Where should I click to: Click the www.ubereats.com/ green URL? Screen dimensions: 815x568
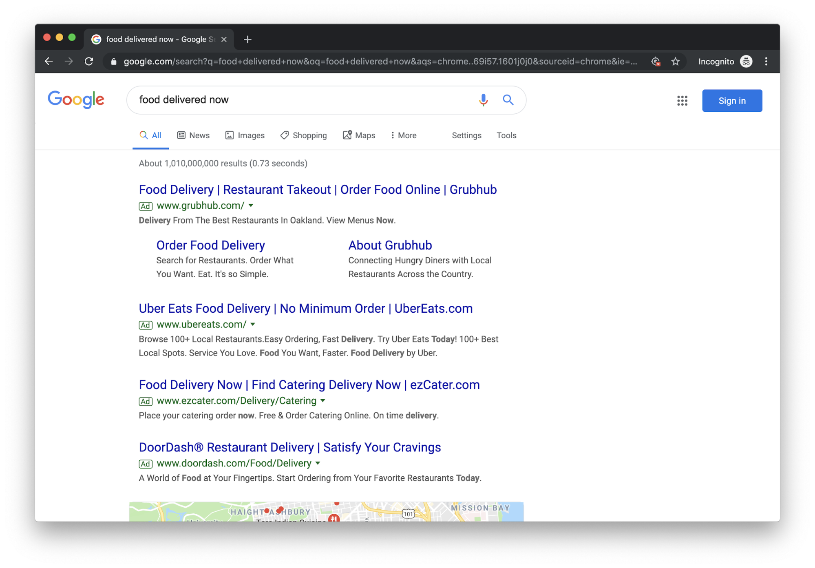pos(201,325)
